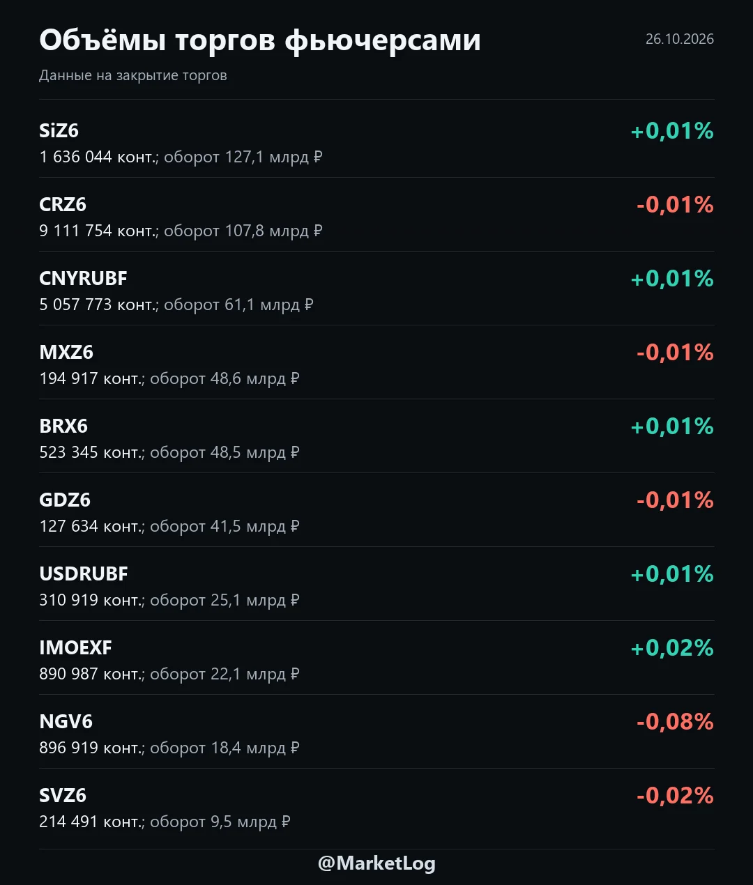Open the CNYRUBF ticker entry

[x=84, y=279]
